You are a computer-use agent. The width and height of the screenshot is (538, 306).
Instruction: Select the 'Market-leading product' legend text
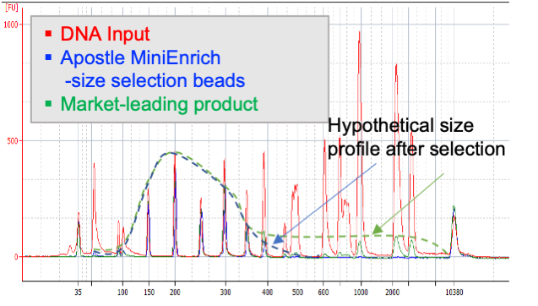point(159,104)
